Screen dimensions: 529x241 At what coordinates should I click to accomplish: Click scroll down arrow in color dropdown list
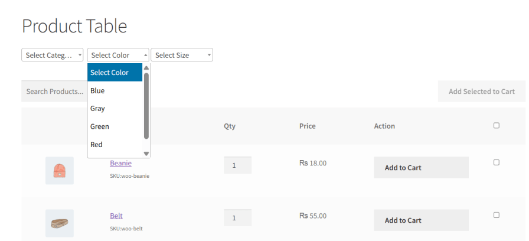click(x=146, y=154)
